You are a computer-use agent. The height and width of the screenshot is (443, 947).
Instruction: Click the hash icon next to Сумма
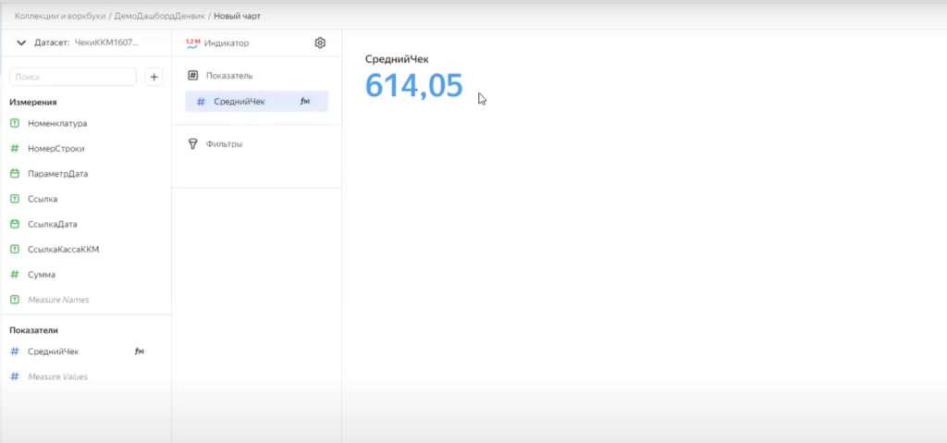pyautogui.click(x=15, y=275)
